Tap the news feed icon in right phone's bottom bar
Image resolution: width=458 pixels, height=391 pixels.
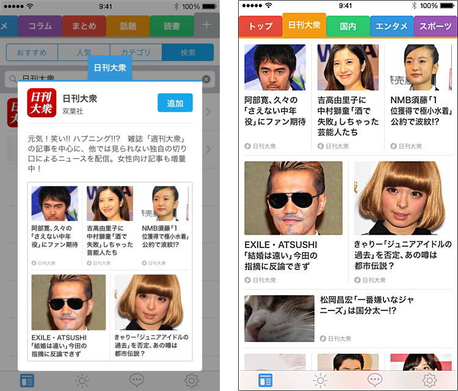[x=266, y=380]
